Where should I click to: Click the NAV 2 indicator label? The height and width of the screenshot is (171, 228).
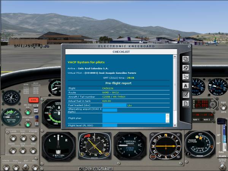point(207,120)
